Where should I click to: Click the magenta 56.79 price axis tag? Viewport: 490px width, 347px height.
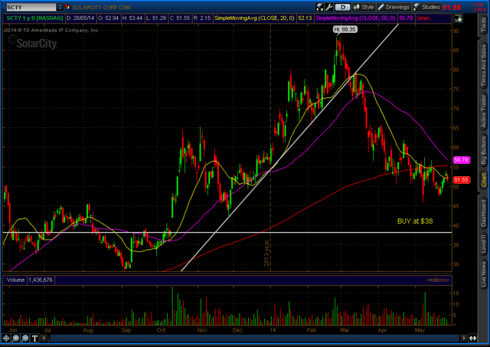click(461, 160)
